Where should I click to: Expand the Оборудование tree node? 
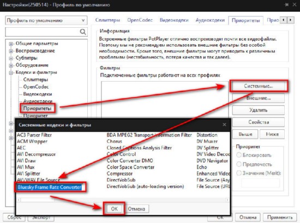pyautogui.click(x=11, y=66)
